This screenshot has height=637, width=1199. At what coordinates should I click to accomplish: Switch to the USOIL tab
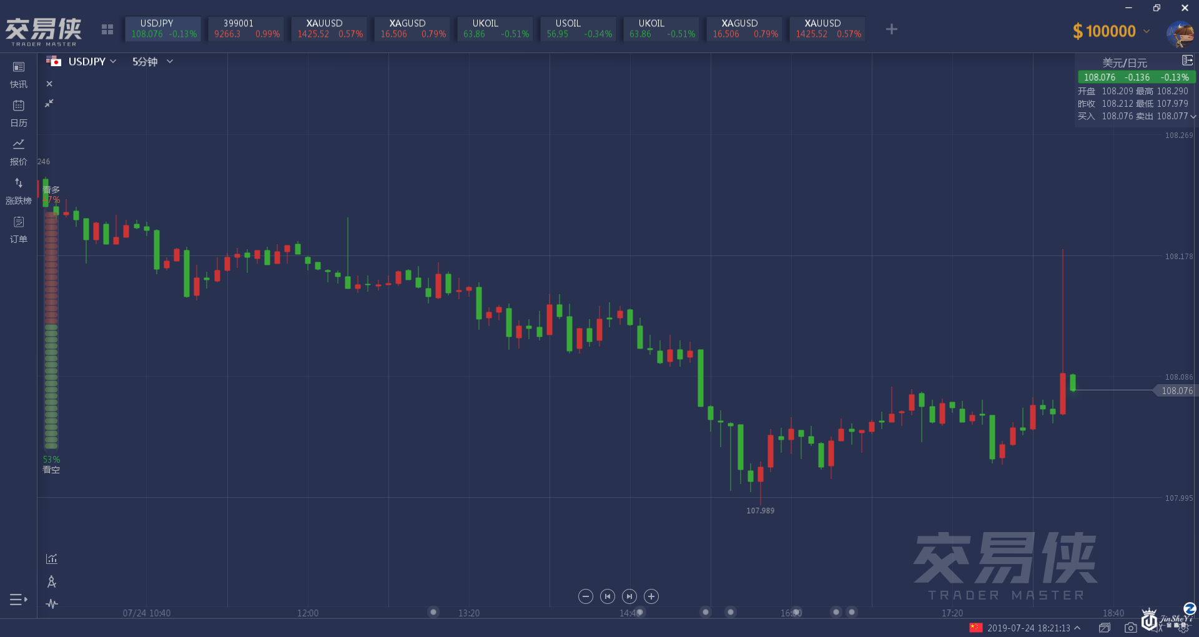pyautogui.click(x=578, y=29)
